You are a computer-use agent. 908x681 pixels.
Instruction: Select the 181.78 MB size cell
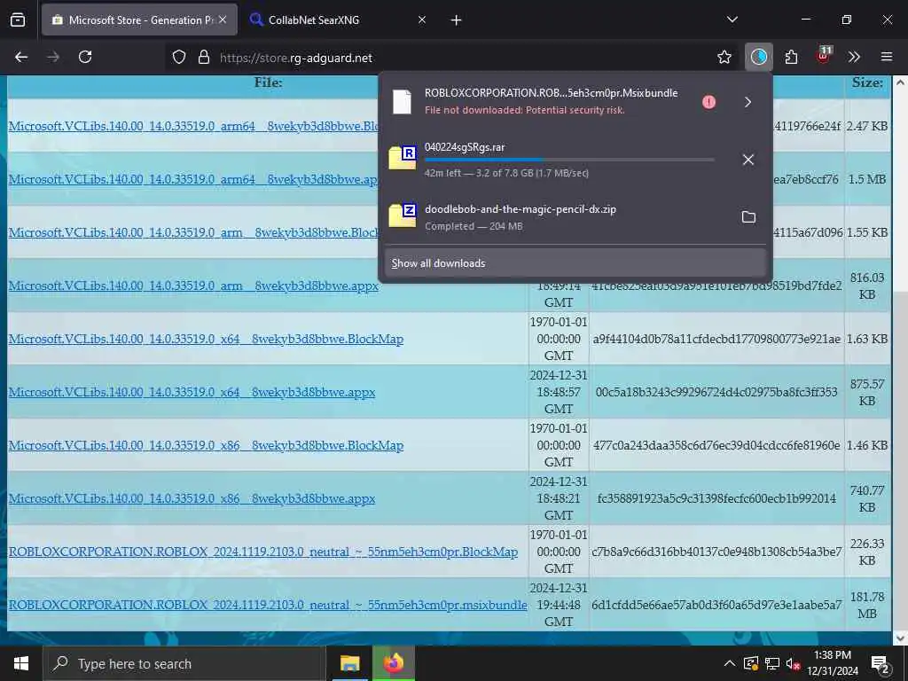[867, 605]
